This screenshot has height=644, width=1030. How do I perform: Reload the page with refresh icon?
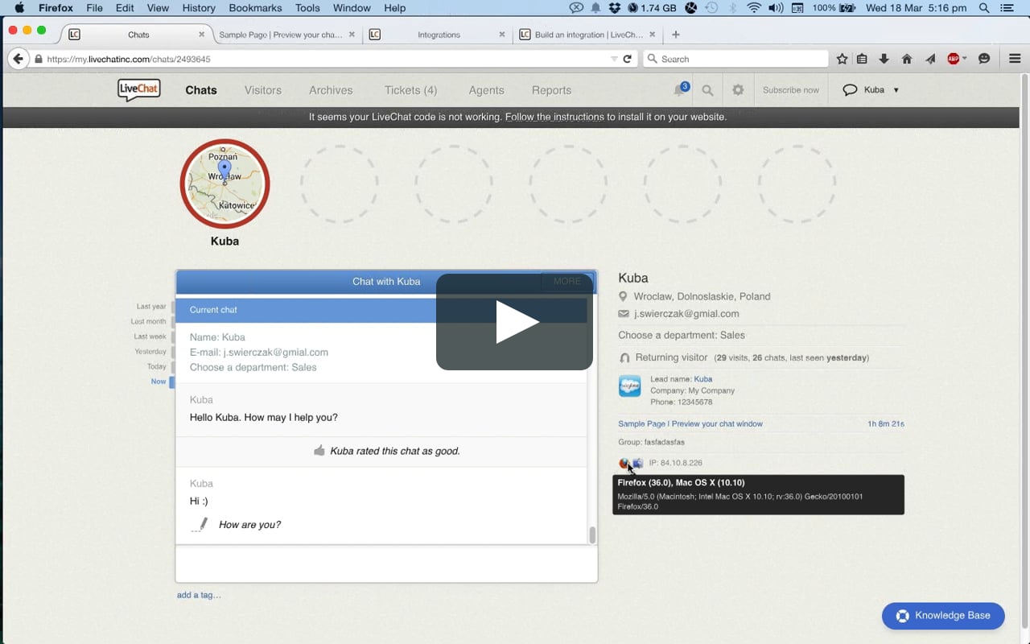click(x=627, y=59)
